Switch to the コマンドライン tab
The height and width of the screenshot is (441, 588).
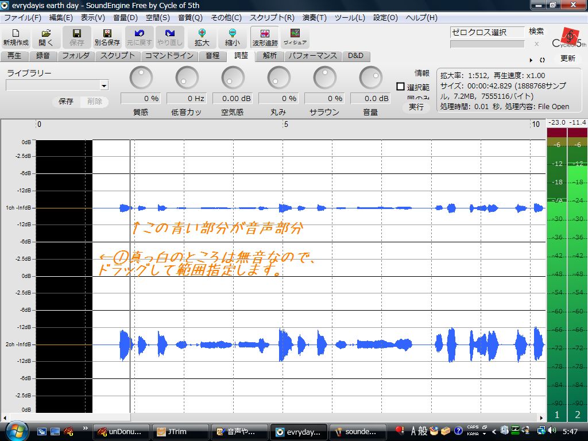click(169, 56)
